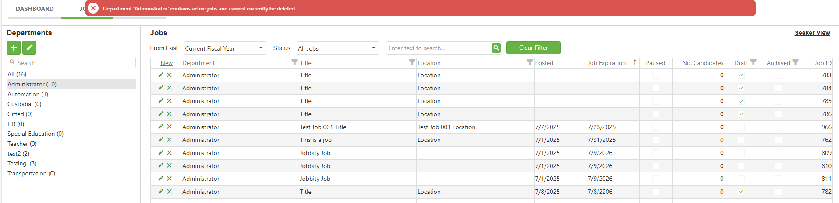Open the Archived column filter funnel

coord(795,63)
